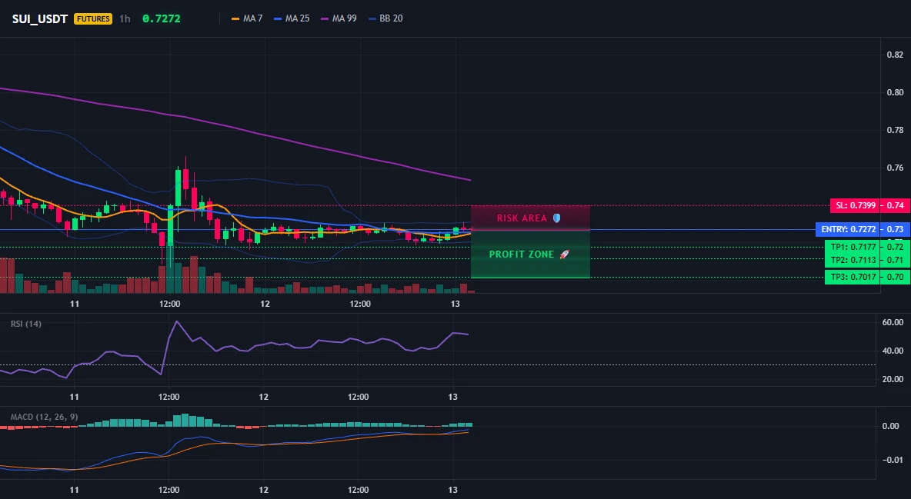Click the MACD (12, 26, 9) label

pyautogui.click(x=44, y=417)
